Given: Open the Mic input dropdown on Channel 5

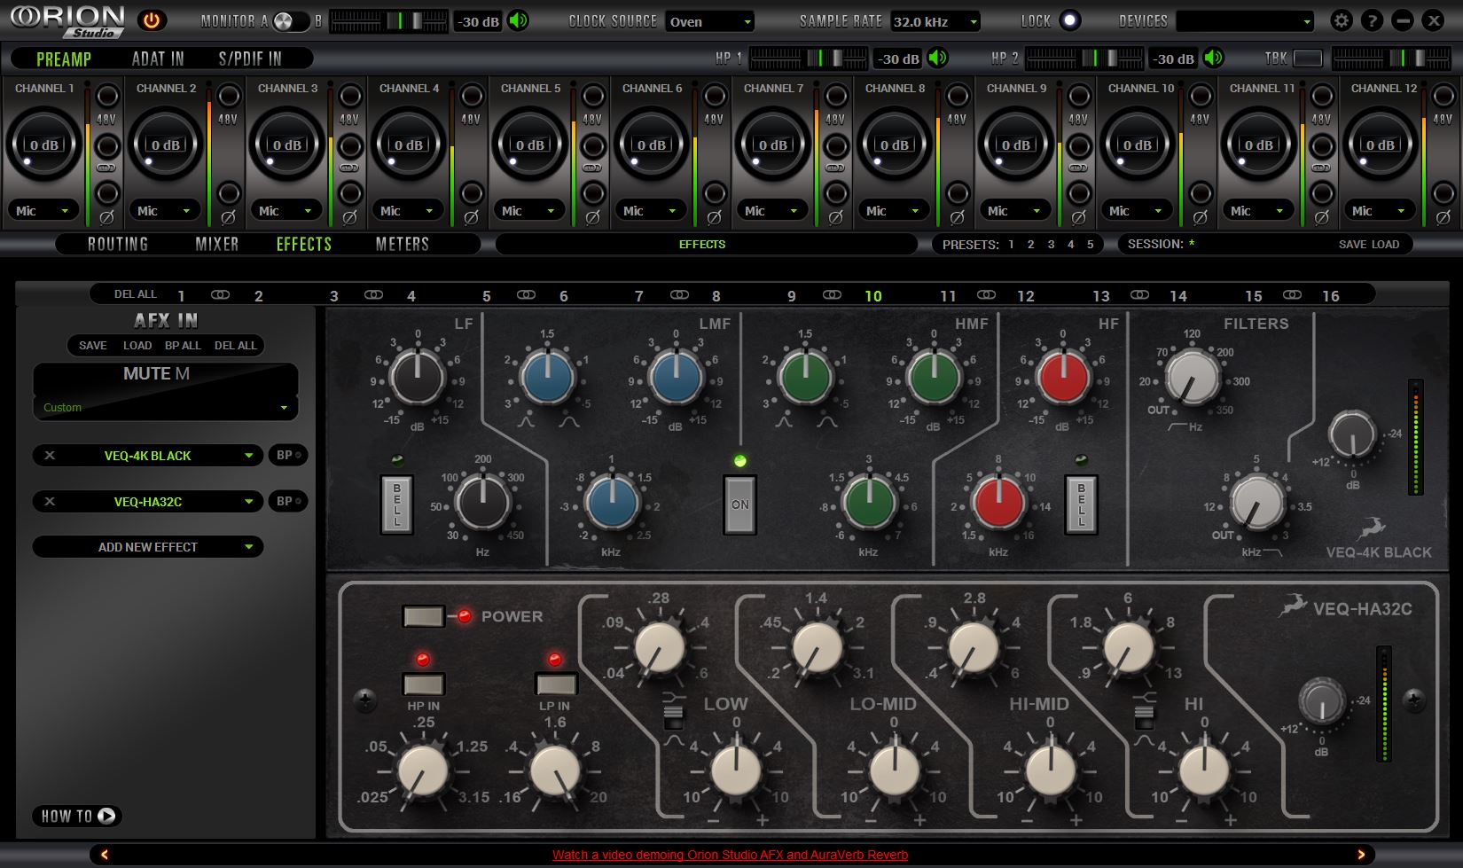Looking at the screenshot, I should pos(528,210).
